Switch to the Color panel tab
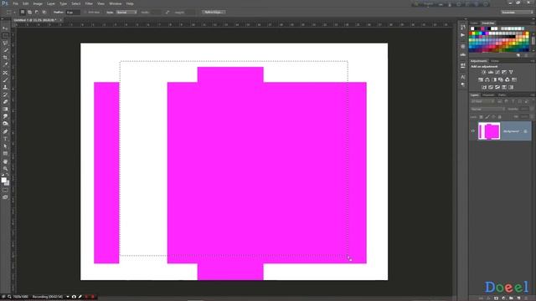The width and height of the screenshot is (536, 301). [474, 23]
